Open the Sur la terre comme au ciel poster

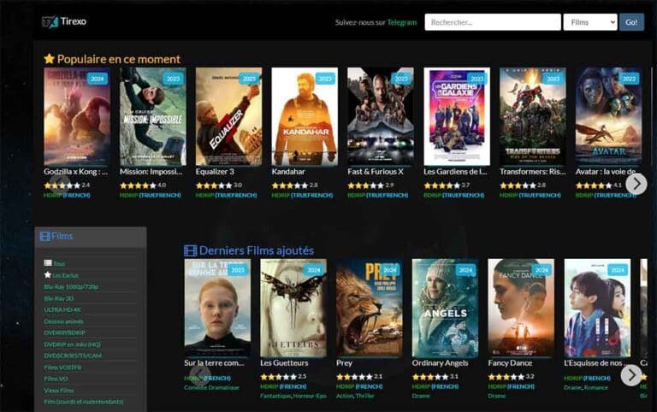point(217,308)
